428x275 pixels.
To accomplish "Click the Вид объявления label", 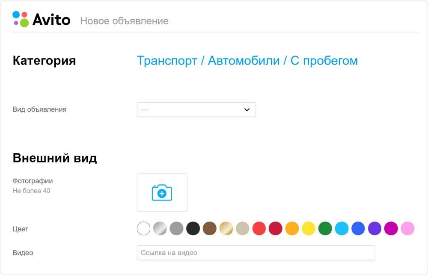I will pyautogui.click(x=39, y=109).
